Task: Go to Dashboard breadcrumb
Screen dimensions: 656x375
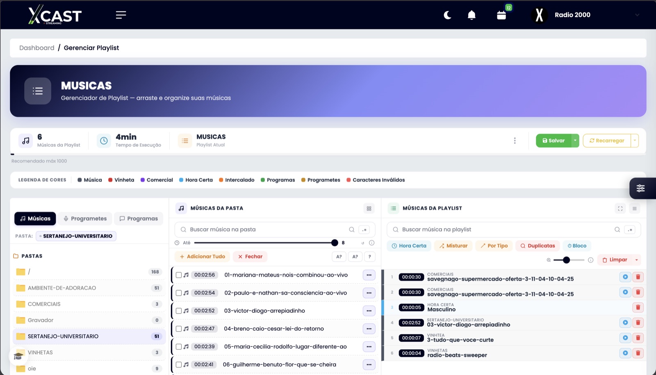Action: point(37,48)
